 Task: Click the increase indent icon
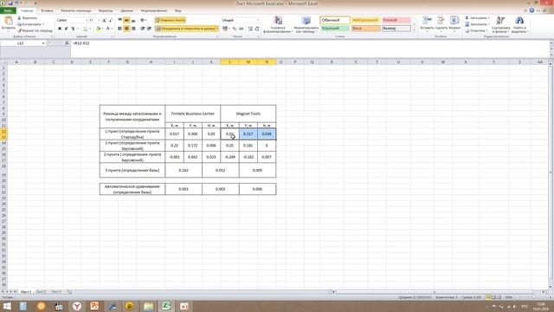pyautogui.click(x=149, y=29)
